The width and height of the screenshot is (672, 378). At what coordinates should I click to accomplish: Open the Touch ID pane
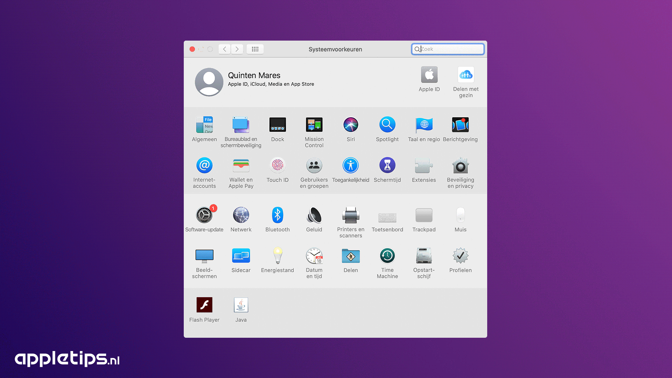click(277, 166)
